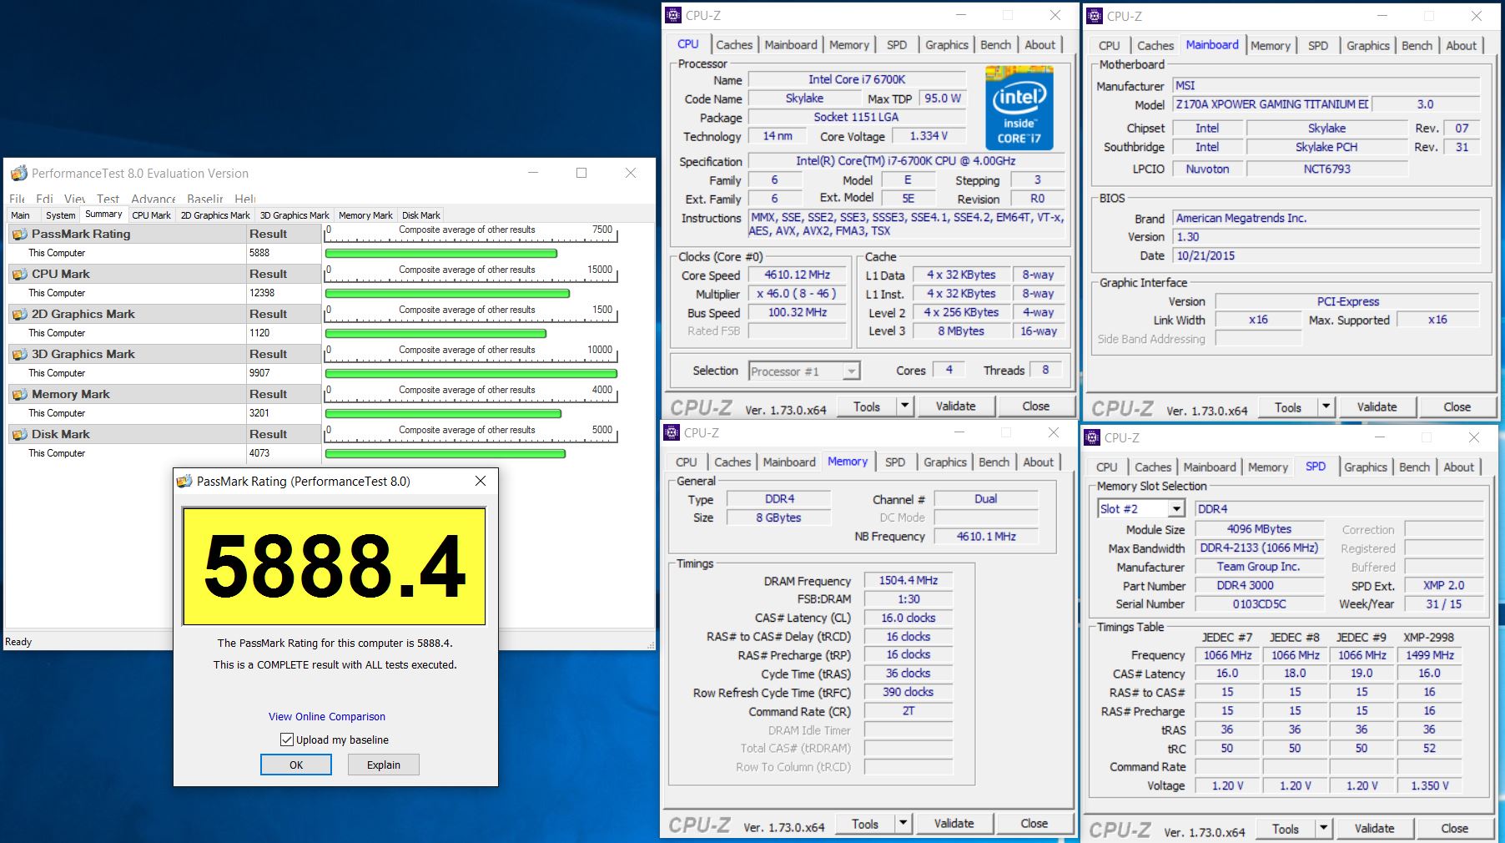Click the CAS# Latency 16.0 clocks value
The image size is (1505, 843).
pyautogui.click(x=909, y=618)
